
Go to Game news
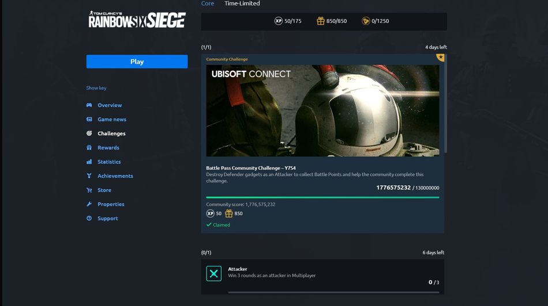[112, 119]
